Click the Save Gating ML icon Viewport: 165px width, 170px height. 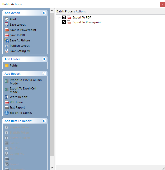pyautogui.click(x=7, y=51)
